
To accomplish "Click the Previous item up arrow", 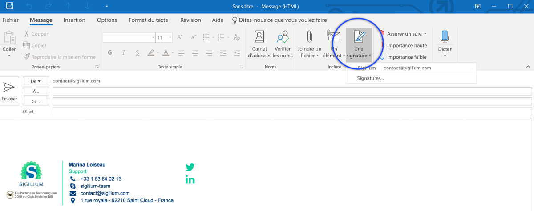I will pos(69,6).
